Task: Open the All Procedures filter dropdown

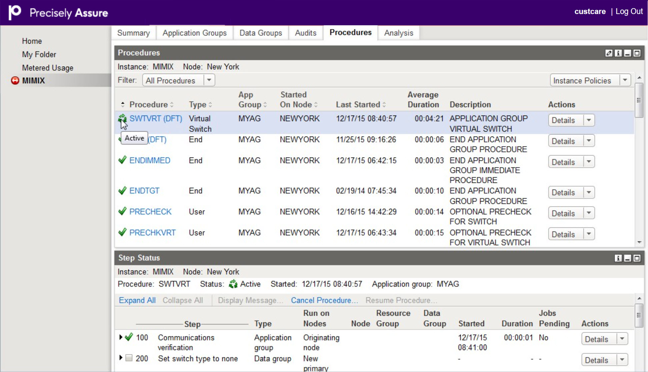Action: 209,80
